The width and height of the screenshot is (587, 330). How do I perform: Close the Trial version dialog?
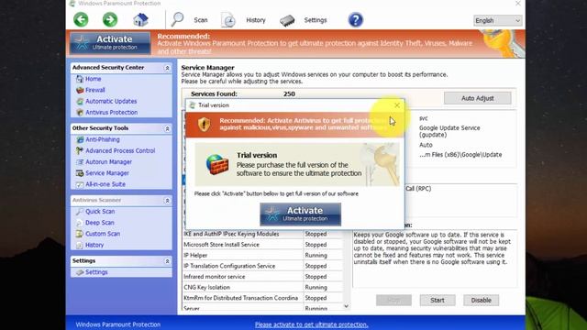(397, 105)
